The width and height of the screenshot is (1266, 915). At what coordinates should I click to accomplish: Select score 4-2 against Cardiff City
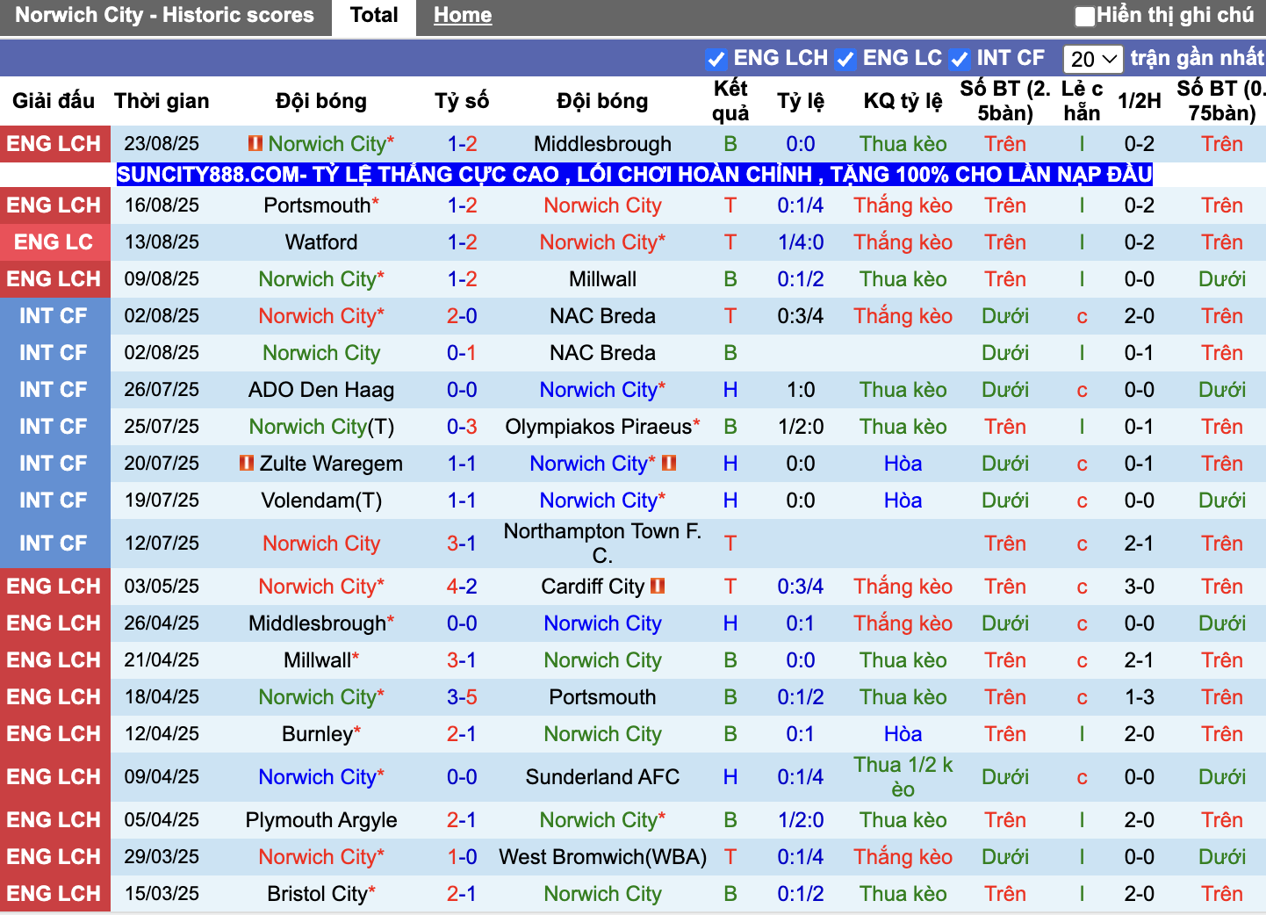[x=462, y=587]
